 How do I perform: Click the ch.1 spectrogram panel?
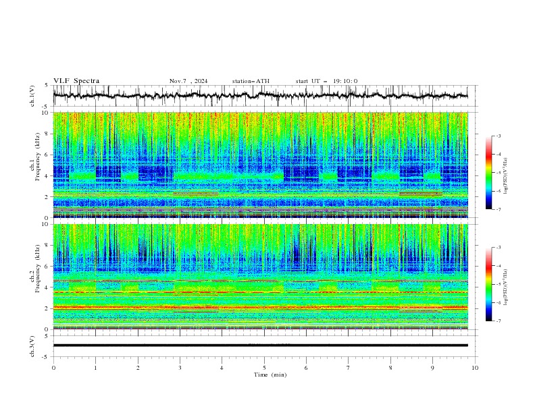coord(260,165)
